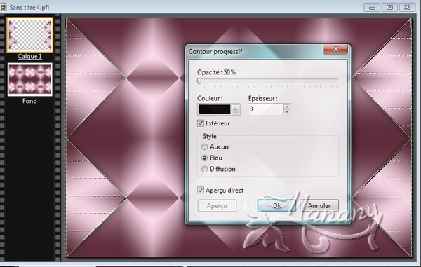421x267 pixels.
Task: Select the Aucun style radio button
Action: point(205,147)
